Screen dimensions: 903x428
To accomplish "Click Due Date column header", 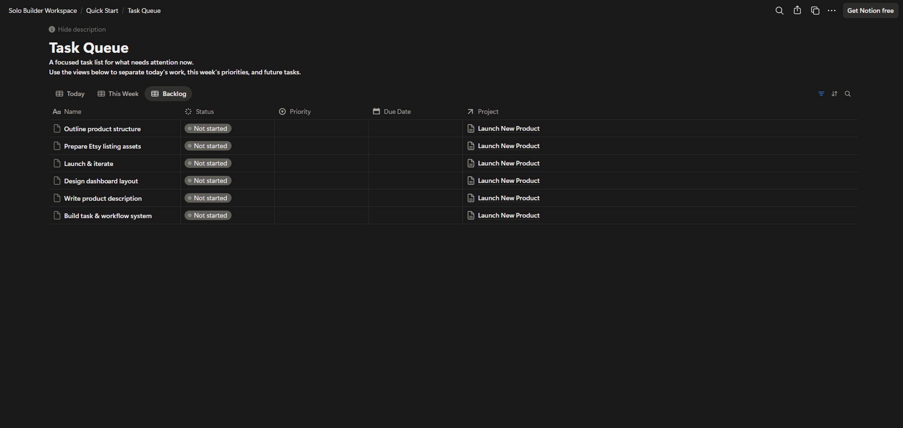I will click(x=416, y=111).
